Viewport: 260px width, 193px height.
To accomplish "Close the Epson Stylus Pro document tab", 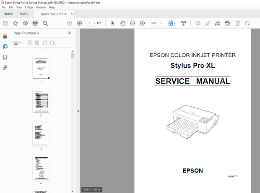I will click(x=72, y=14).
